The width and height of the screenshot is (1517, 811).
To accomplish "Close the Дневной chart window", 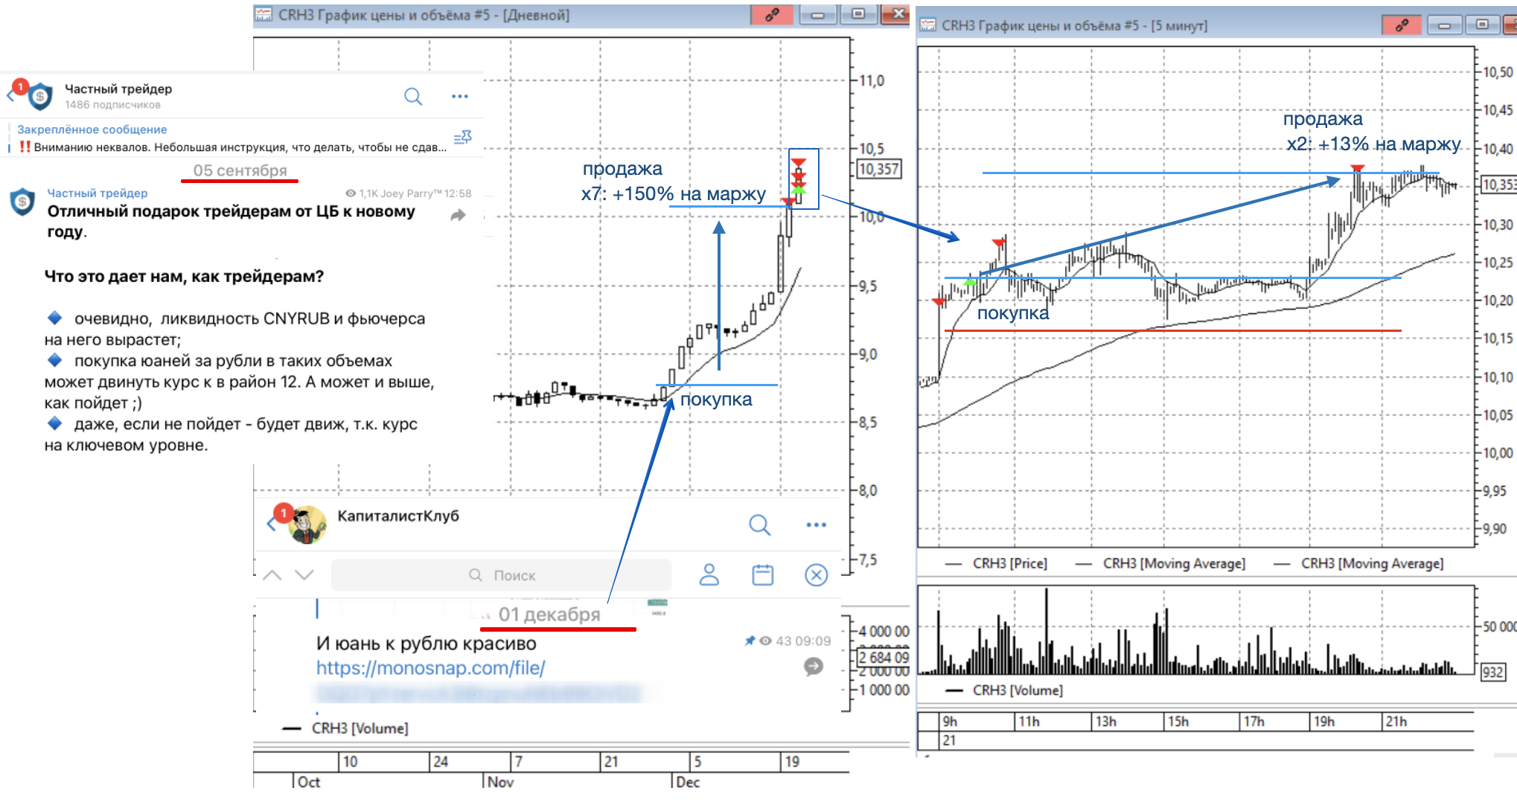I will click(895, 15).
